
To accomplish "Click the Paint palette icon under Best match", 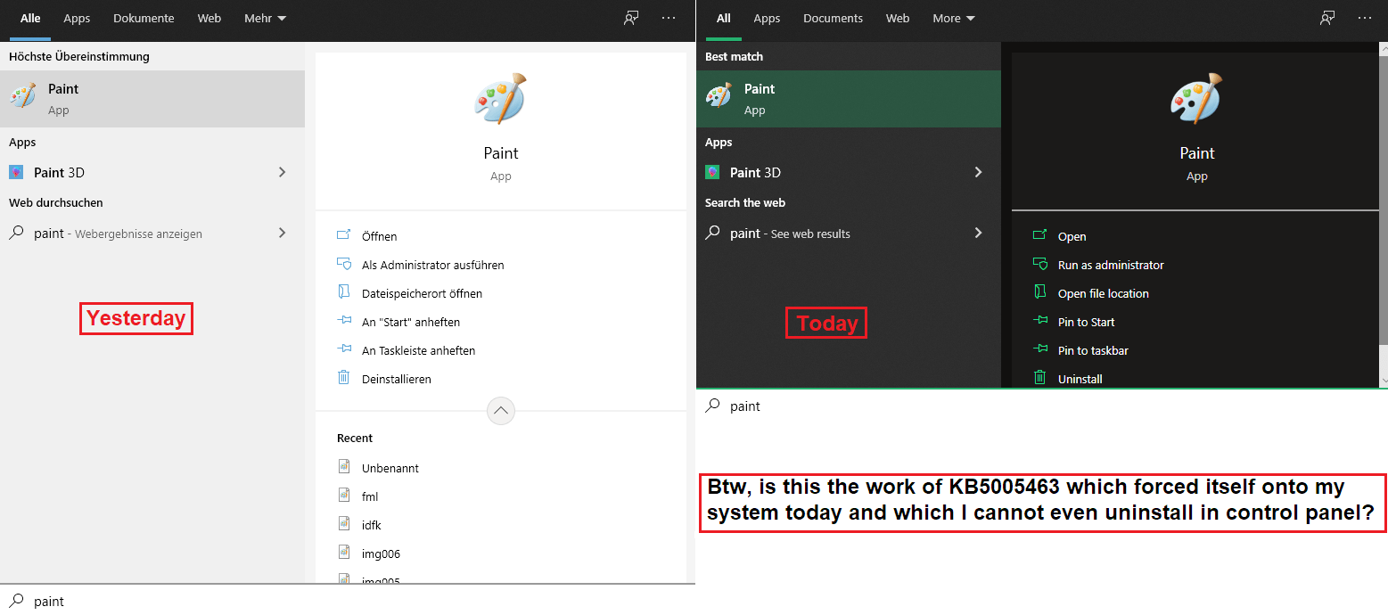I will [719, 97].
